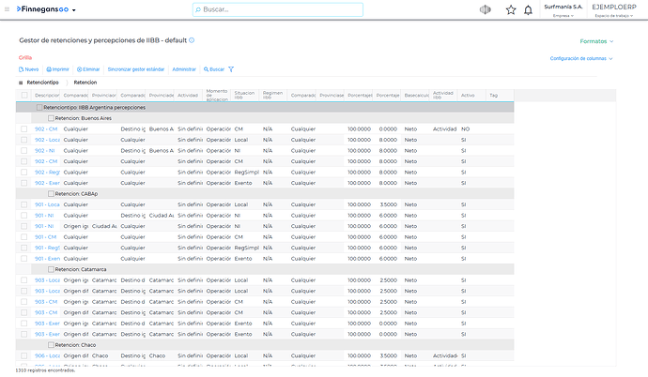This screenshot has height=377, width=648.
Task: Expand Configuración de columnas dropdown
Action: 581,58
